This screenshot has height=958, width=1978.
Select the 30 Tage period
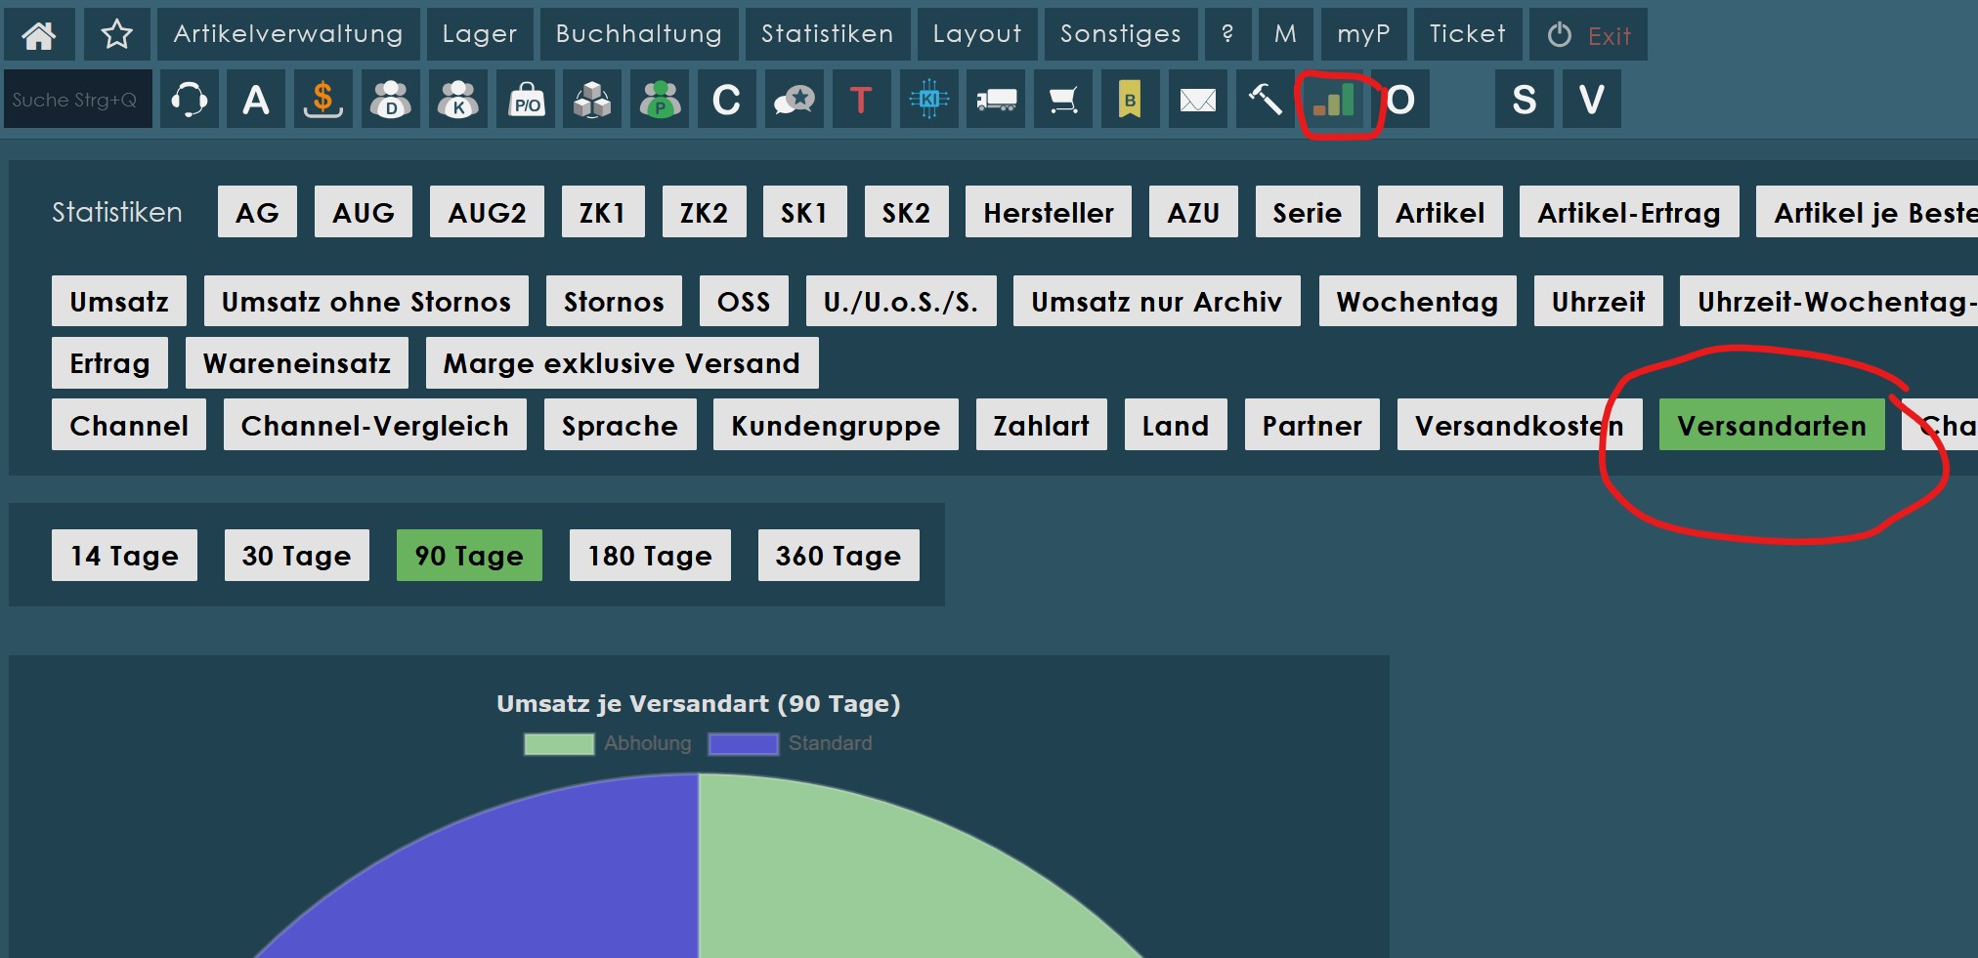pyautogui.click(x=296, y=555)
